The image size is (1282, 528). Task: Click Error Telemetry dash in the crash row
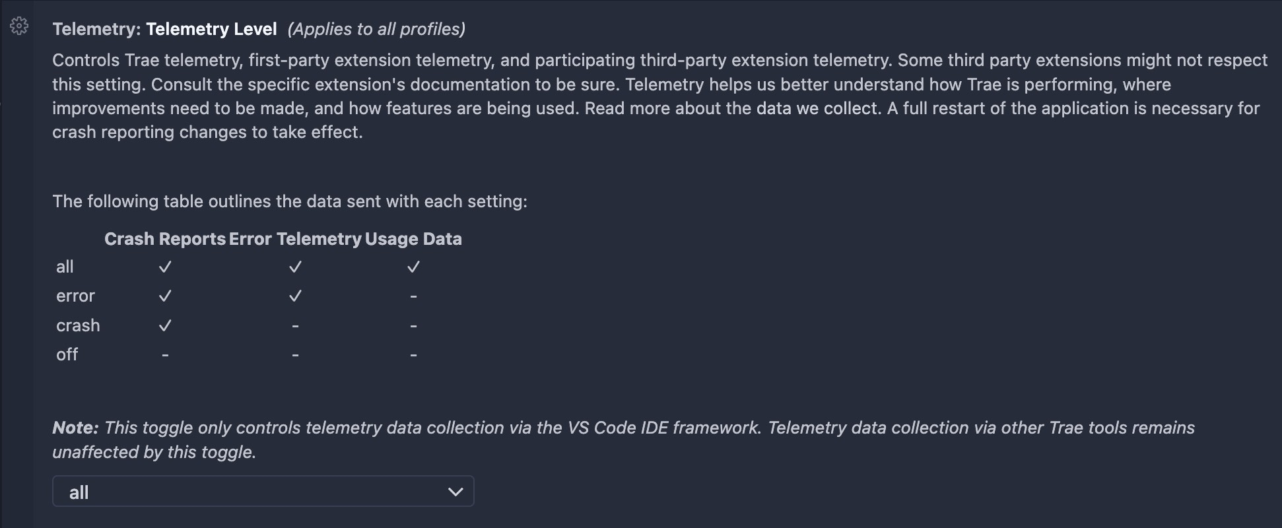[295, 326]
